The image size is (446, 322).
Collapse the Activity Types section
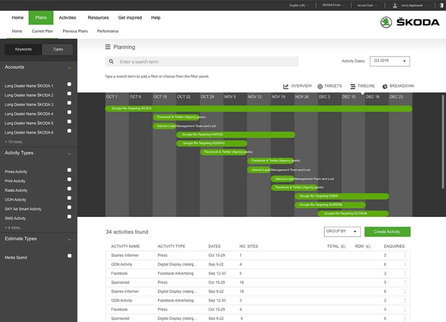[x=70, y=154]
